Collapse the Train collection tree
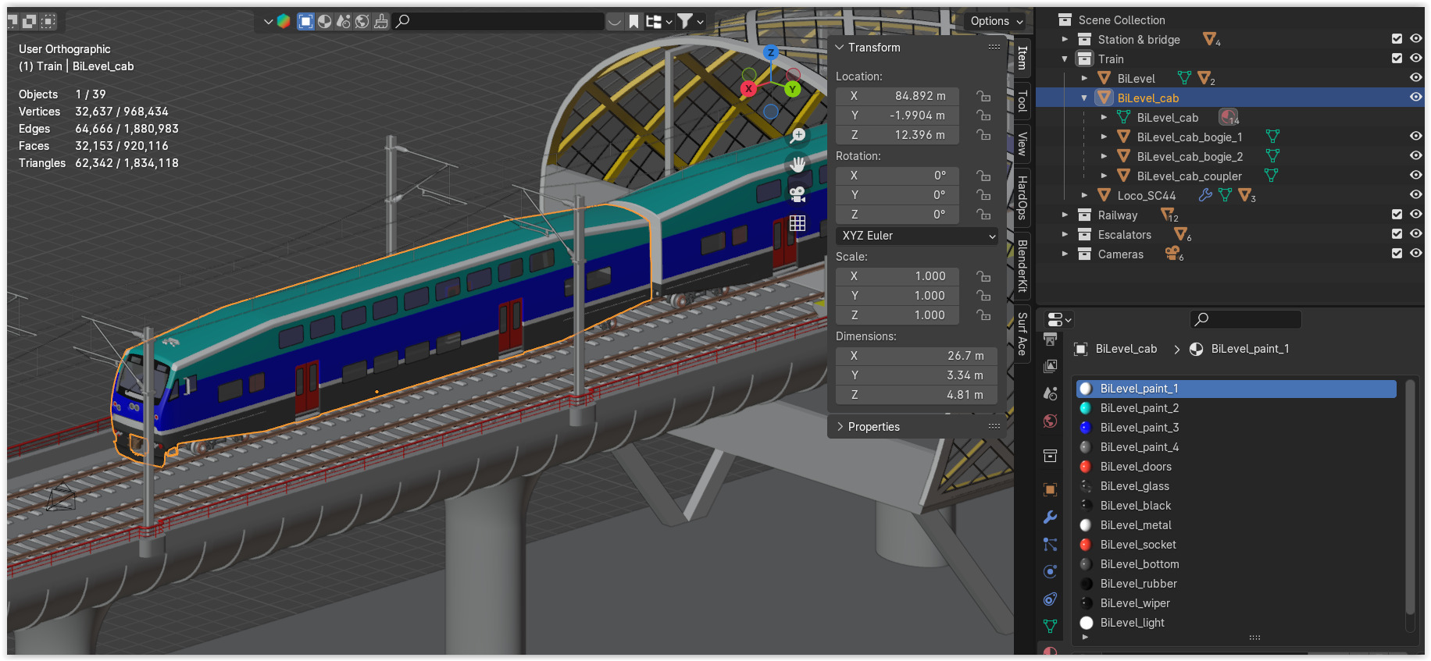Image resolution: width=1431 pixels, height=661 pixels. point(1065,59)
